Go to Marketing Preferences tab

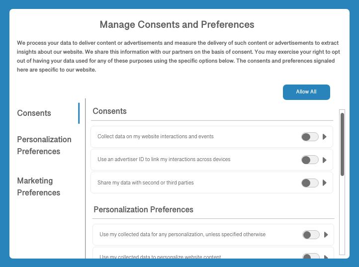pos(39,186)
